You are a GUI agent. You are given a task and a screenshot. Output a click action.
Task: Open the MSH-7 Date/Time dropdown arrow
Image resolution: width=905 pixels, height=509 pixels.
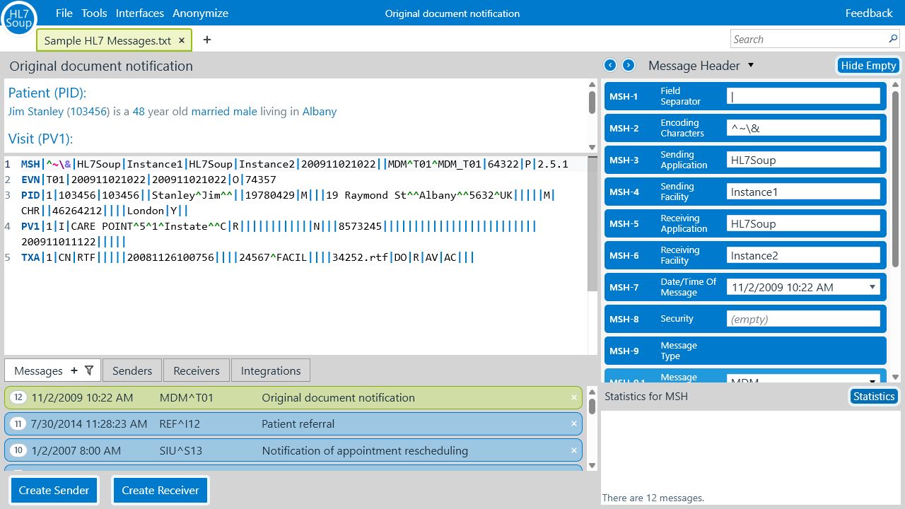coord(872,287)
